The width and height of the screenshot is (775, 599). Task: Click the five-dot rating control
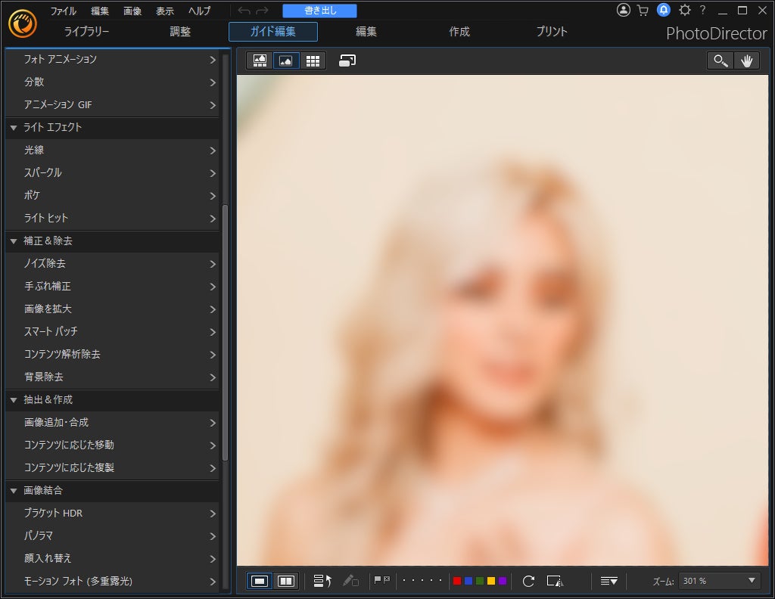coord(422,581)
